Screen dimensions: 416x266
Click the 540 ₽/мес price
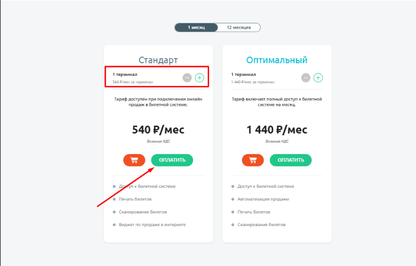(x=159, y=130)
